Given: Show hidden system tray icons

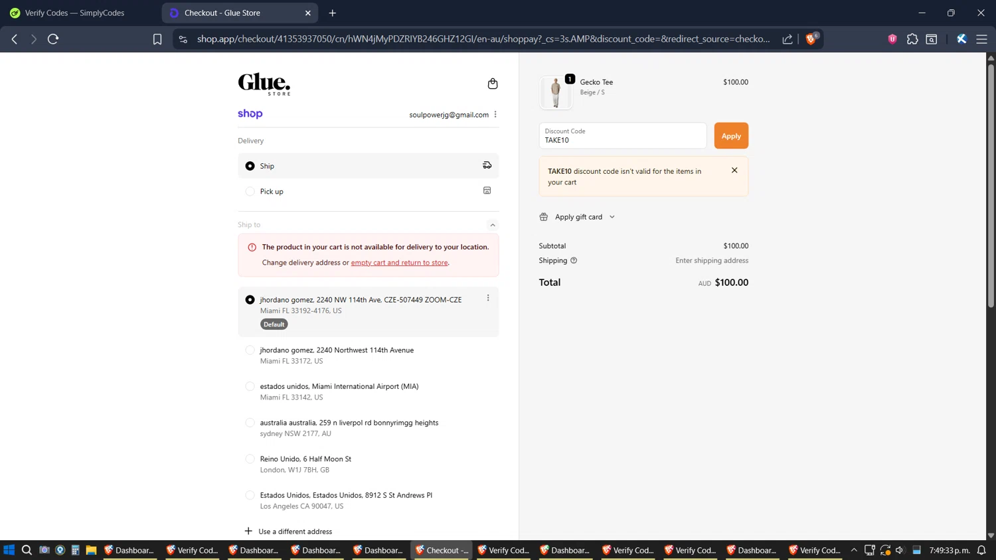Looking at the screenshot, I should (854, 550).
